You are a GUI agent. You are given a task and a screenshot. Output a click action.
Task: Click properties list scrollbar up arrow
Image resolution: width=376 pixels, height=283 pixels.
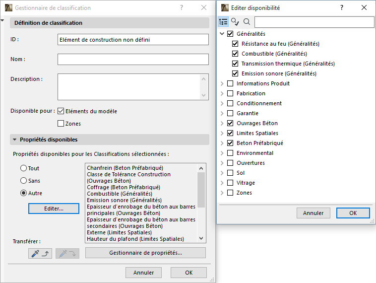pos(201,168)
